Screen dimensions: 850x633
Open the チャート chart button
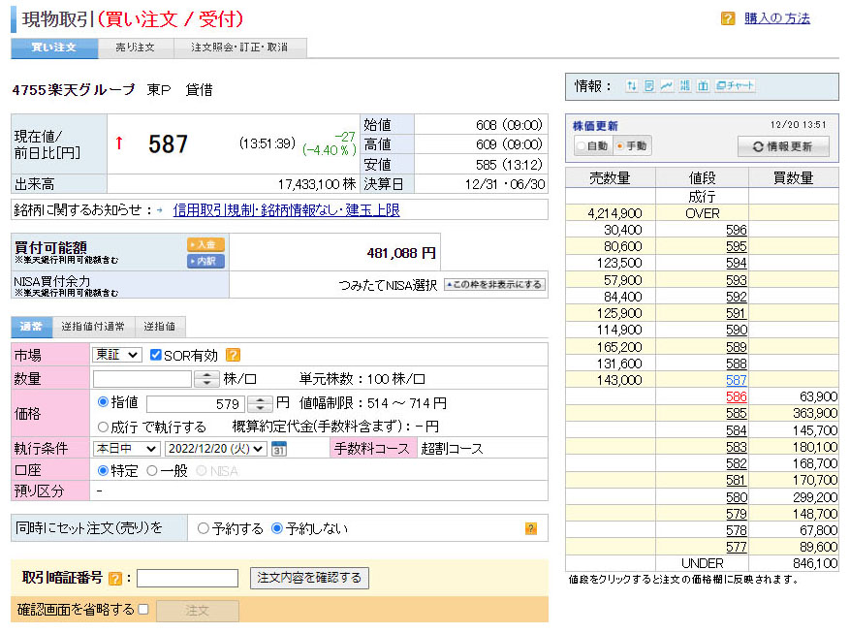pyautogui.click(x=736, y=86)
